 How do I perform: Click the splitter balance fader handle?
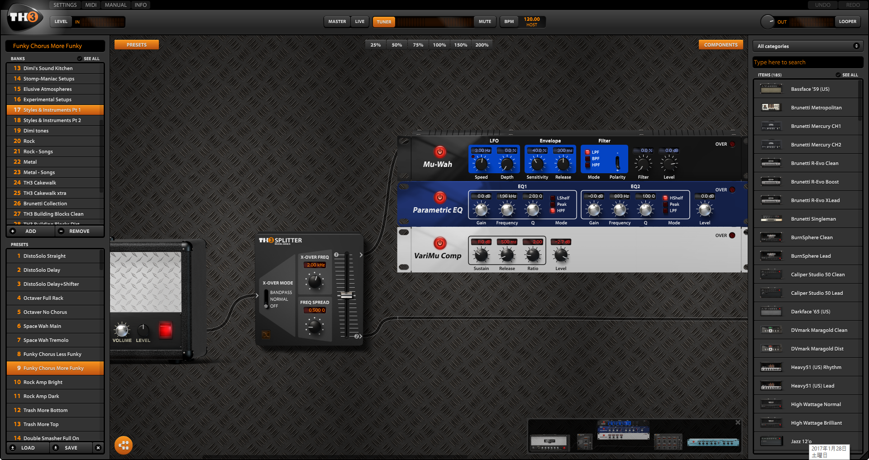click(346, 295)
